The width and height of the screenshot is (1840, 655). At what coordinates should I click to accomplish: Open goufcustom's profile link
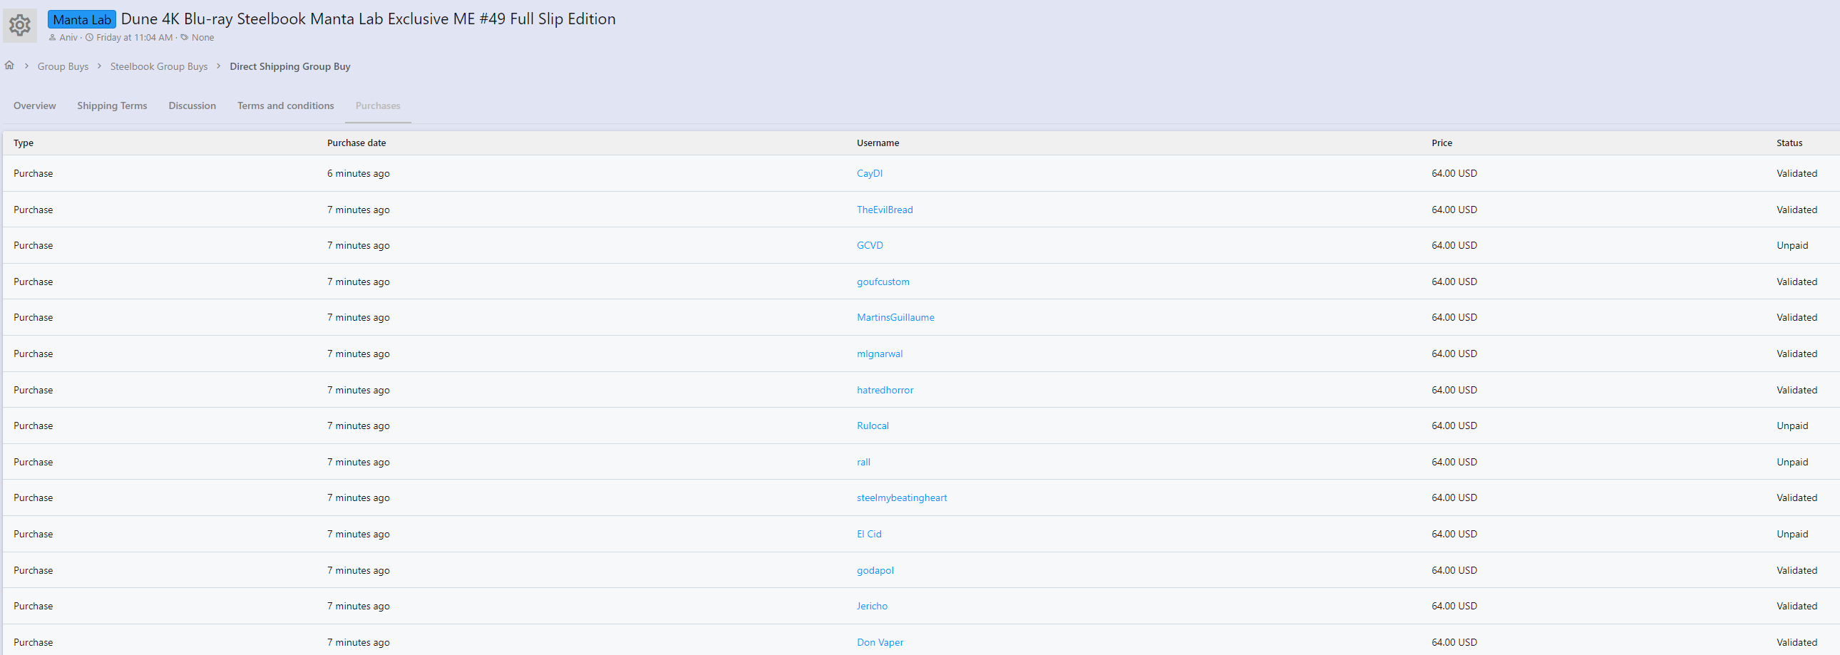tap(883, 282)
